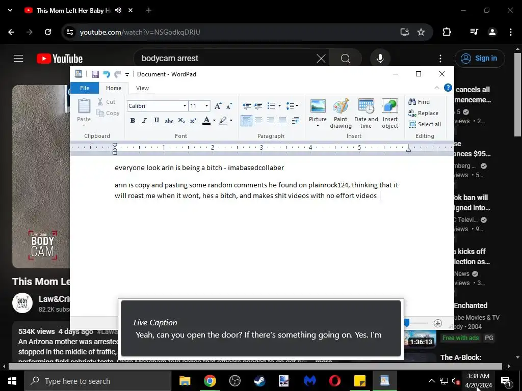Open the YouTube hamburger guide menu
The height and width of the screenshot is (391, 522).
tap(18, 59)
